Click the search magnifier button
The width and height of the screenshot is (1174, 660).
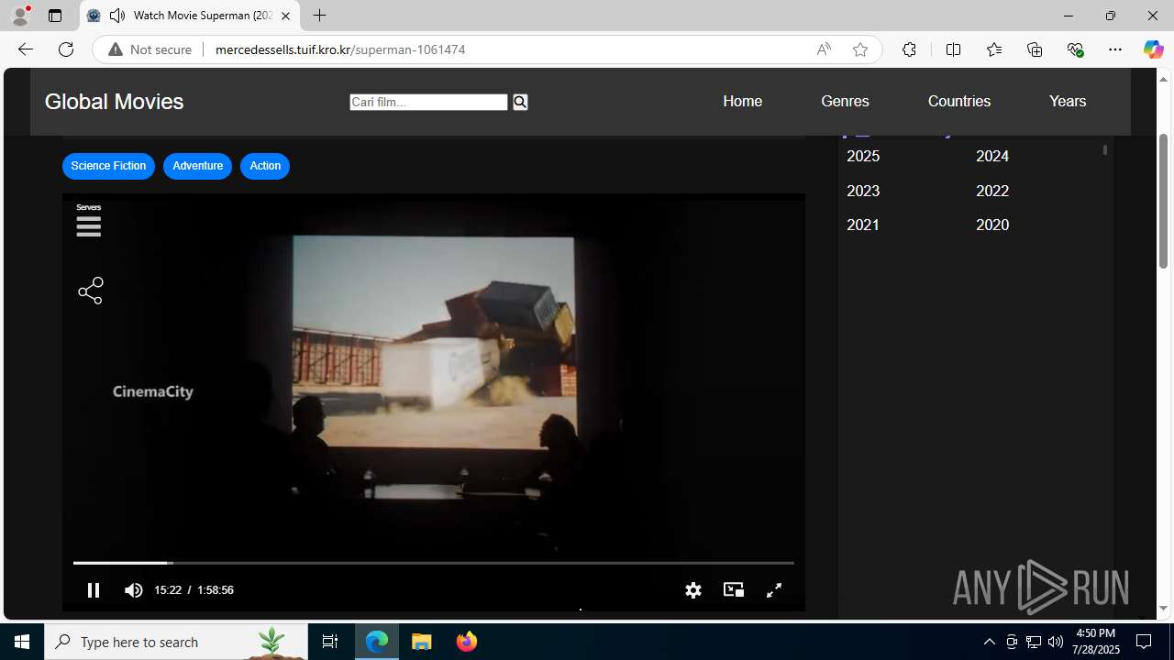(520, 102)
